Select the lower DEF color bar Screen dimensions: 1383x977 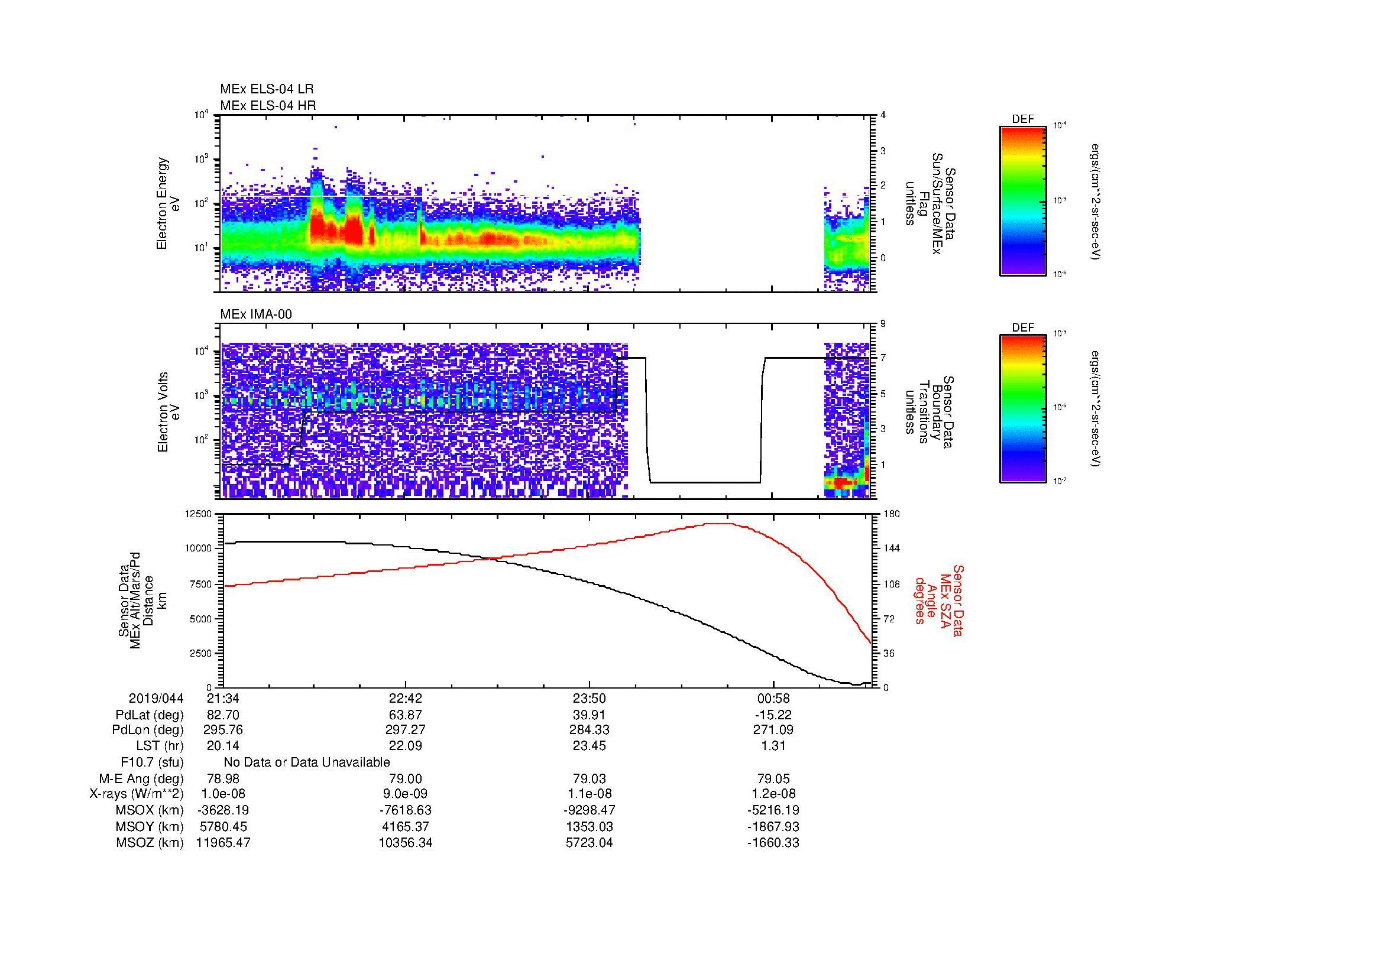point(1023,409)
